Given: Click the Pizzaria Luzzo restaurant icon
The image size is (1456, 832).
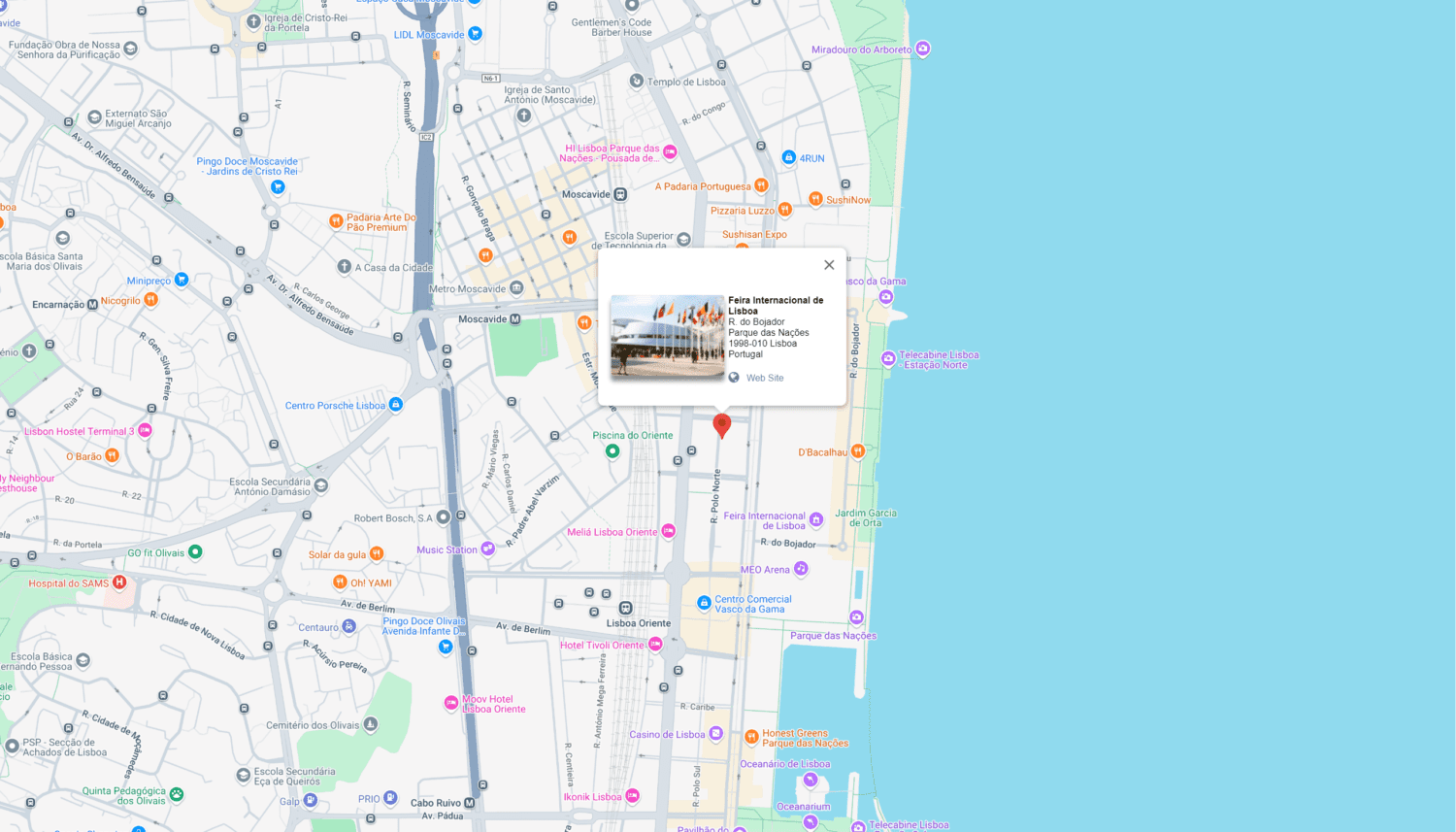Looking at the screenshot, I should pyautogui.click(x=785, y=210).
